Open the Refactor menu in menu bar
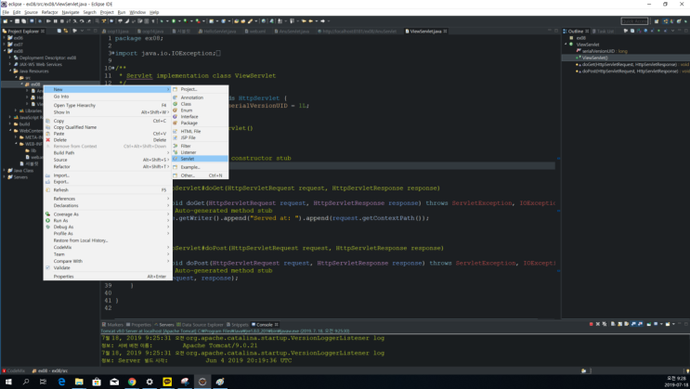 click(x=49, y=12)
